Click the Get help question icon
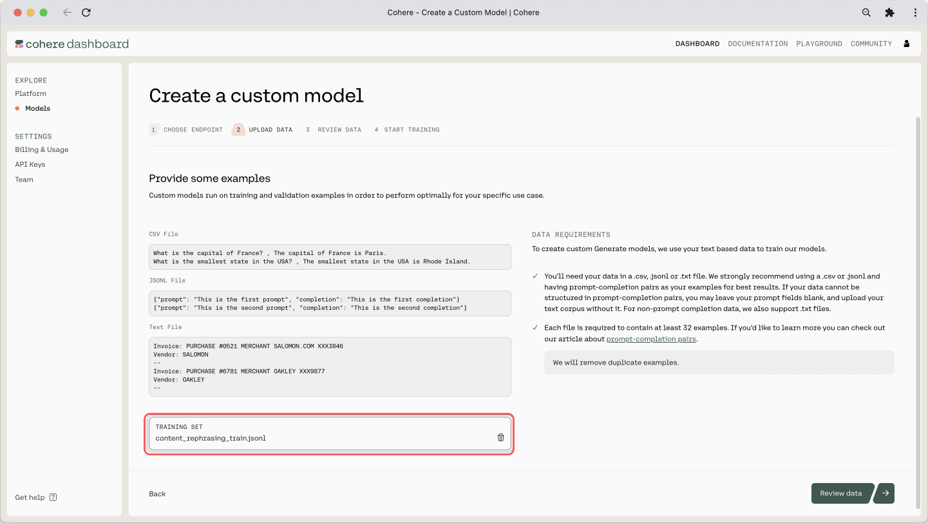The width and height of the screenshot is (928, 523). [x=53, y=497]
